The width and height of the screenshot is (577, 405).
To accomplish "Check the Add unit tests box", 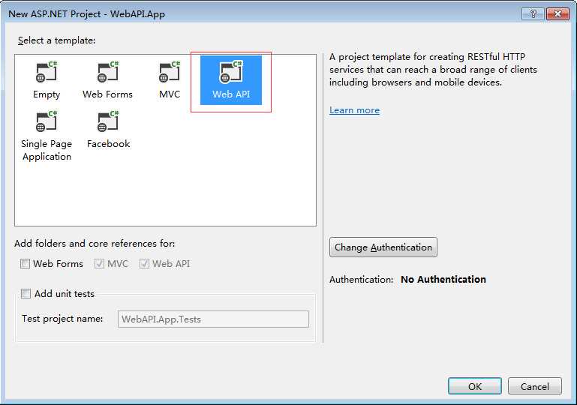I will [x=26, y=293].
